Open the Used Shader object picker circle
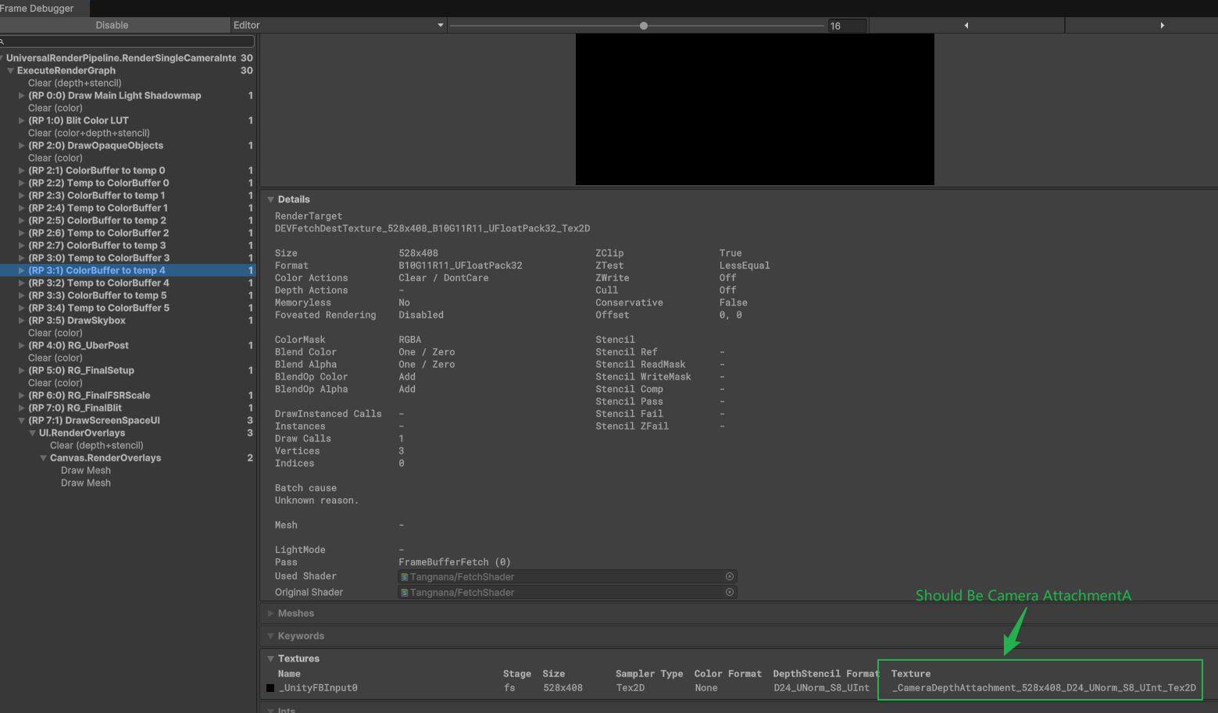Viewport: 1218px width, 713px height. [x=730, y=576]
